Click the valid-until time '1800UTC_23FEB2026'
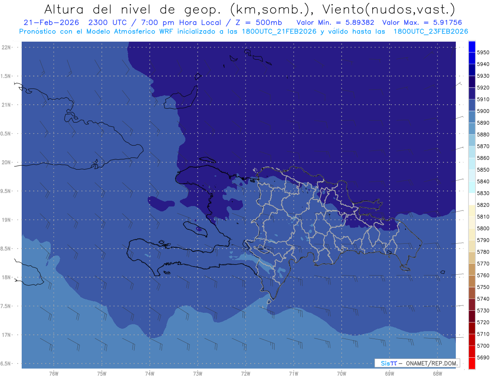Screen dimensions: 491x379 coord(431,31)
